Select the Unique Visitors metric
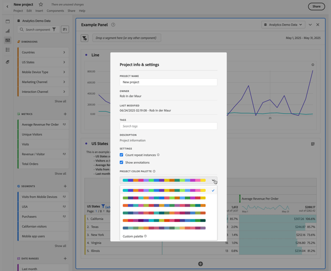331x271 pixels. (43, 135)
